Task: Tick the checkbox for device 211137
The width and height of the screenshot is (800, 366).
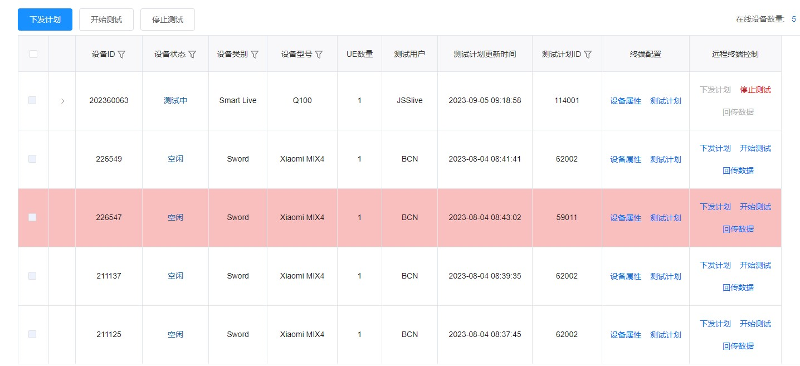Action: click(x=32, y=276)
